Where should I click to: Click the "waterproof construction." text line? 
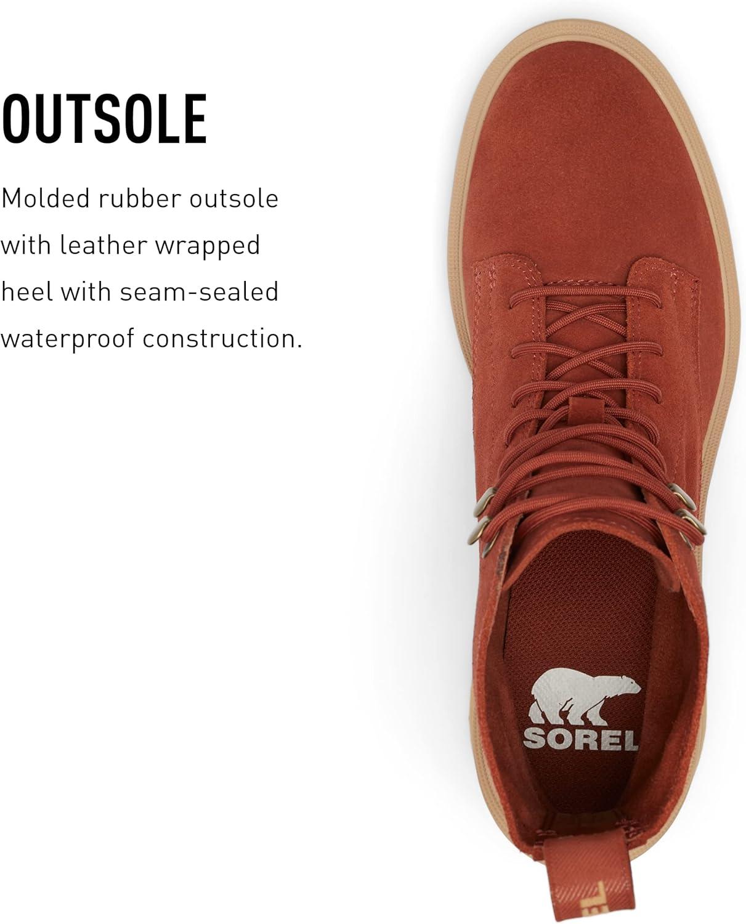click(152, 339)
